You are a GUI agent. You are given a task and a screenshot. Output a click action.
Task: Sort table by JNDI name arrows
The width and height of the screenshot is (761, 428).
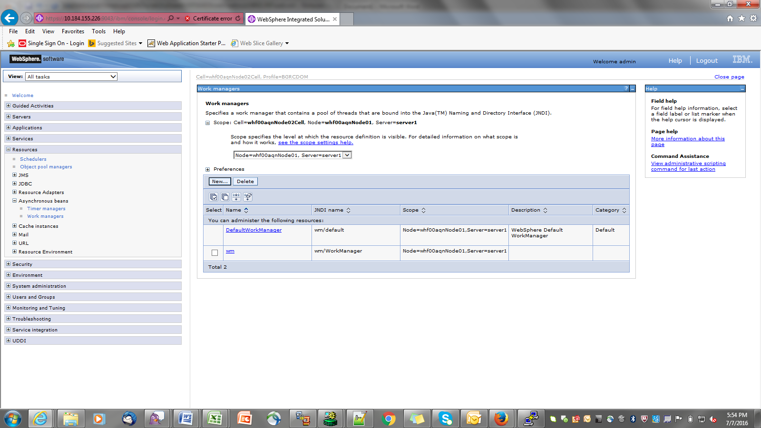click(348, 210)
